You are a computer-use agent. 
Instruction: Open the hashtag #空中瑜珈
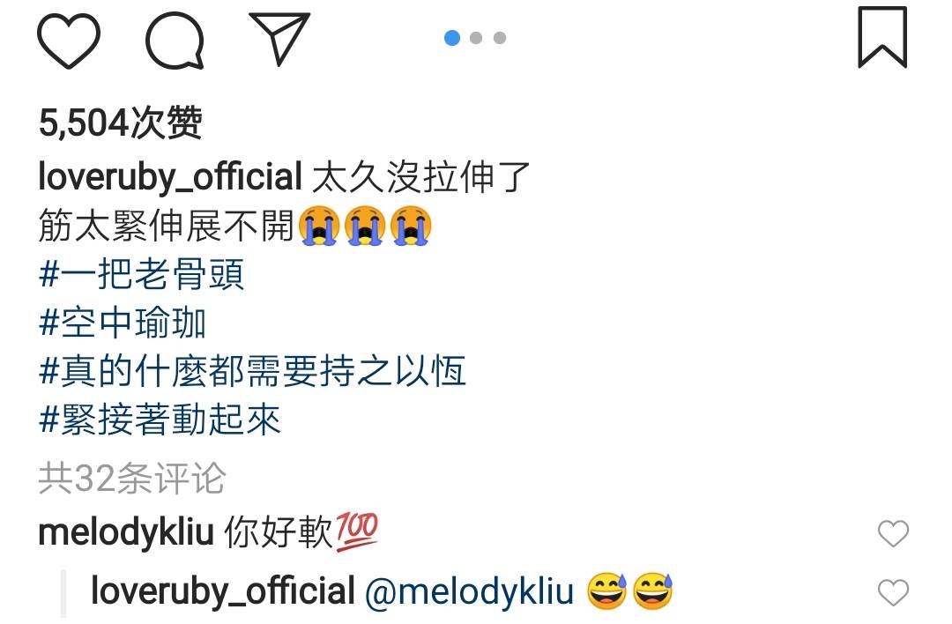tap(123, 323)
